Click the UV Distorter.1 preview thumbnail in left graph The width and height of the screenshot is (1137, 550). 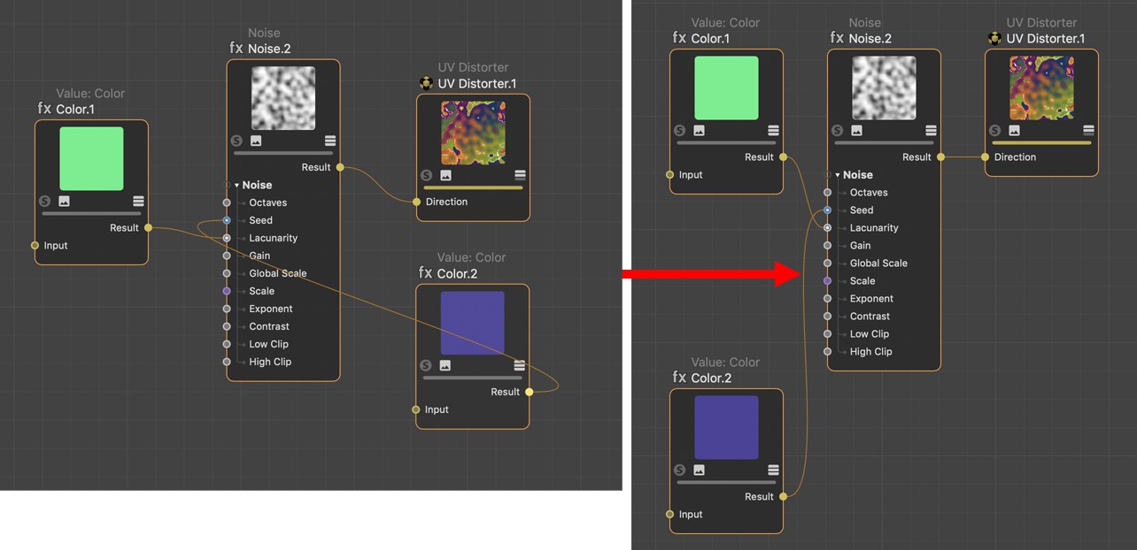(473, 133)
